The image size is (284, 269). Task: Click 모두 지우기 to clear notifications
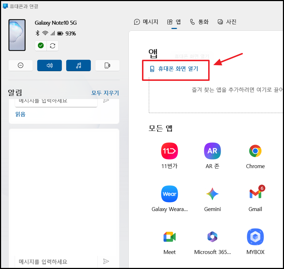(105, 93)
